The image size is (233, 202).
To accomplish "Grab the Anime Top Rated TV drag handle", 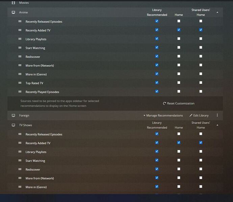I will [20, 83].
